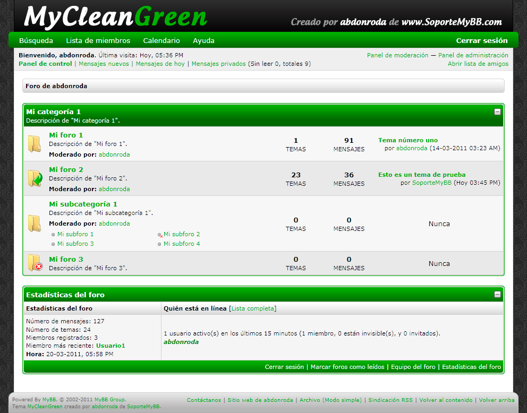
Task: Open the Búsqueda menu item
Action: pyautogui.click(x=36, y=40)
